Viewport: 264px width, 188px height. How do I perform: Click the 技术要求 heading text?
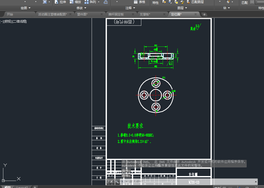(135, 126)
